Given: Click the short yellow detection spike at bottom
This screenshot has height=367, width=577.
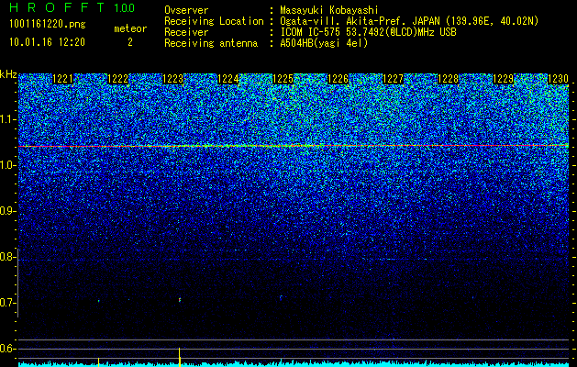Looking at the screenshot, I should click(x=98, y=361).
